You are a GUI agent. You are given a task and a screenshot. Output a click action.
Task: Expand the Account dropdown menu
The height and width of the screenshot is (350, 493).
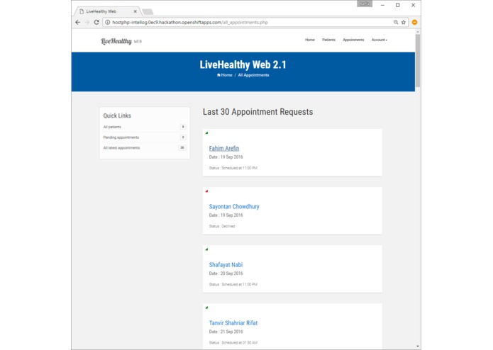(x=380, y=40)
